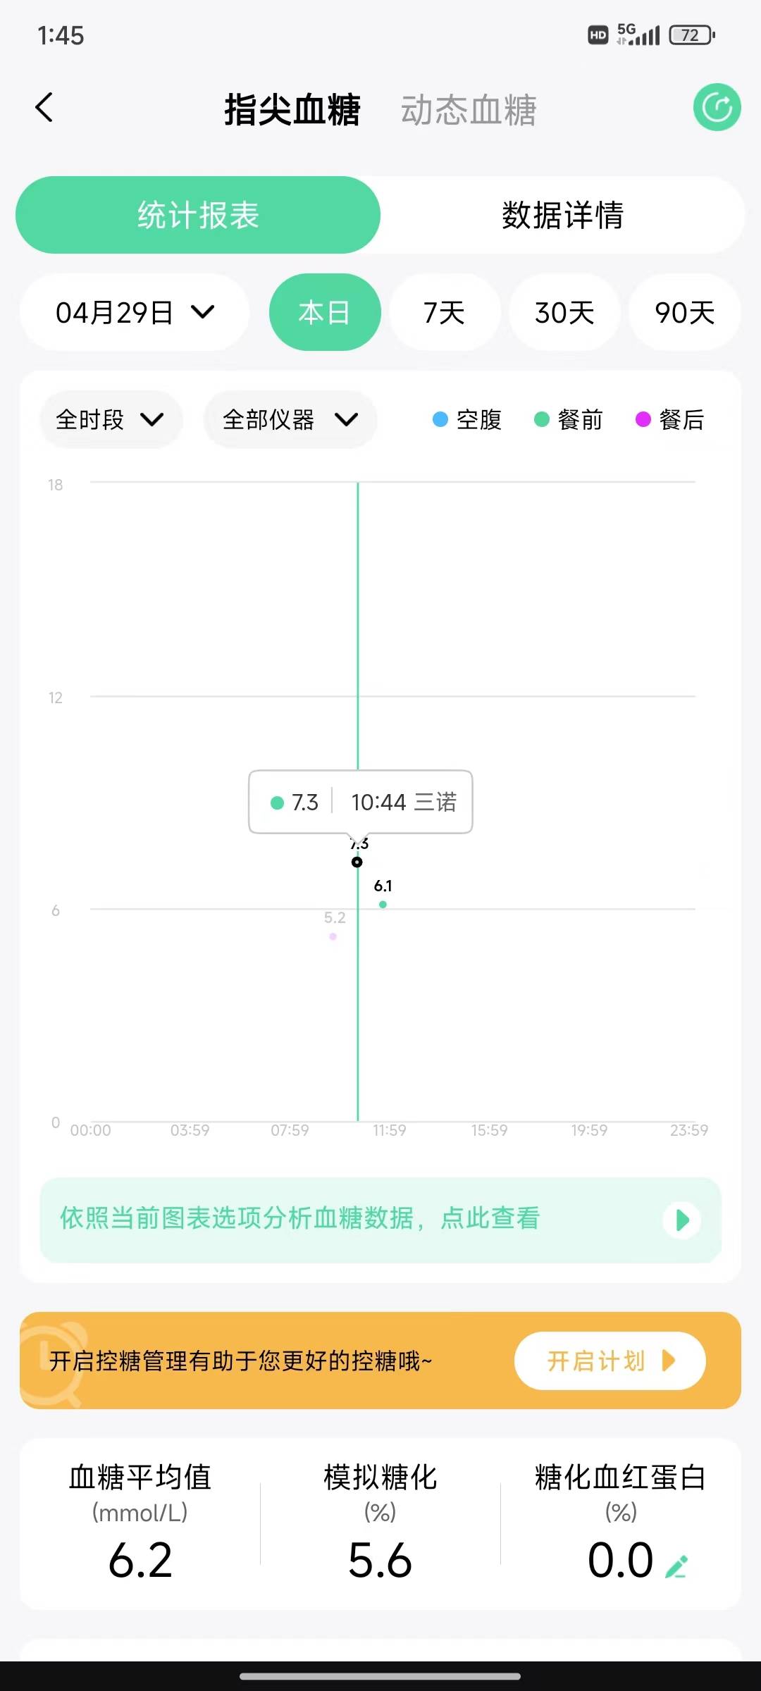Select the 统计报表 tab
Viewport: 761px width, 1691px height.
pos(198,215)
